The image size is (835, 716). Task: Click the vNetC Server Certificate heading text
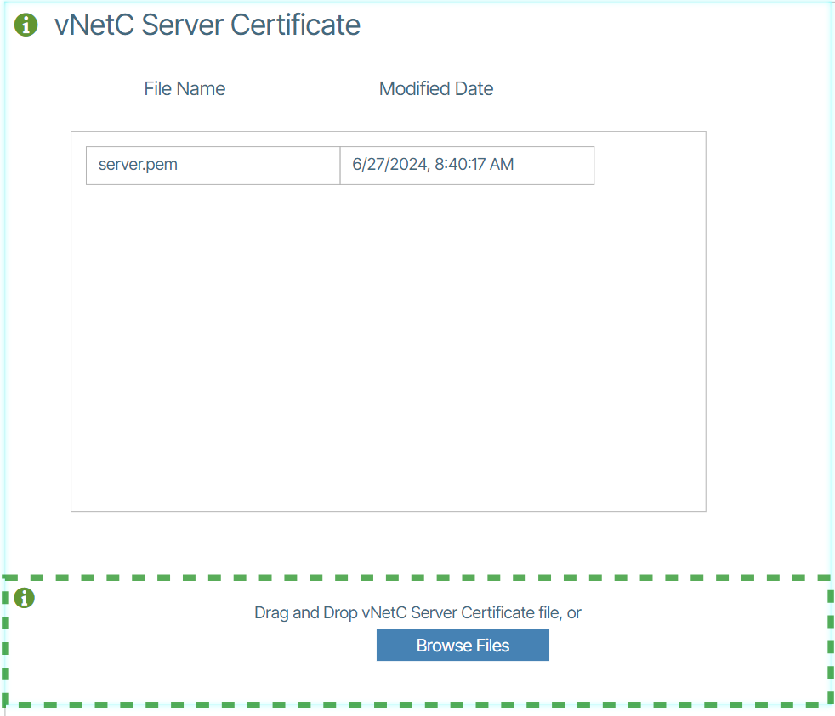pos(207,25)
